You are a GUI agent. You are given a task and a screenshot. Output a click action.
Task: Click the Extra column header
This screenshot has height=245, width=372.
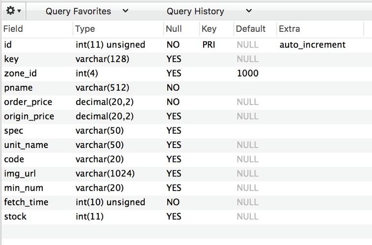click(x=289, y=29)
